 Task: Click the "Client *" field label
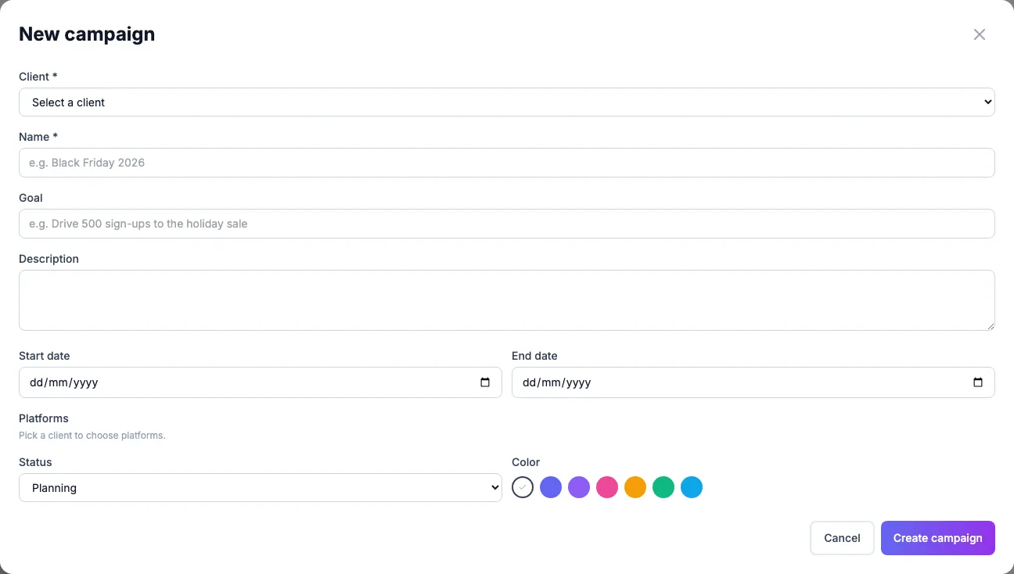[x=38, y=77]
